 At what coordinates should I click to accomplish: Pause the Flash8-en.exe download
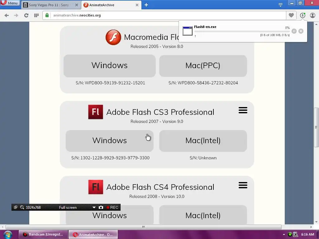[x=294, y=31]
